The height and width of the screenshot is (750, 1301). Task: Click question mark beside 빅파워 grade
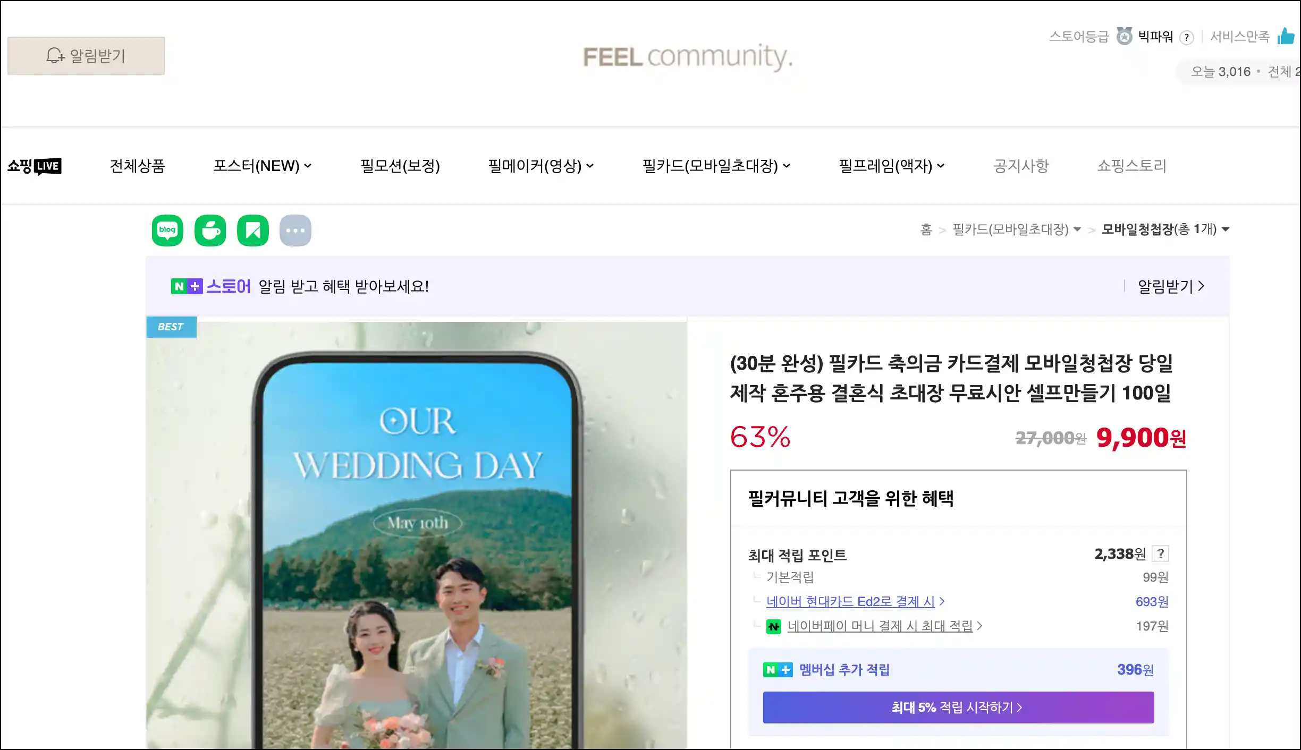click(1186, 37)
